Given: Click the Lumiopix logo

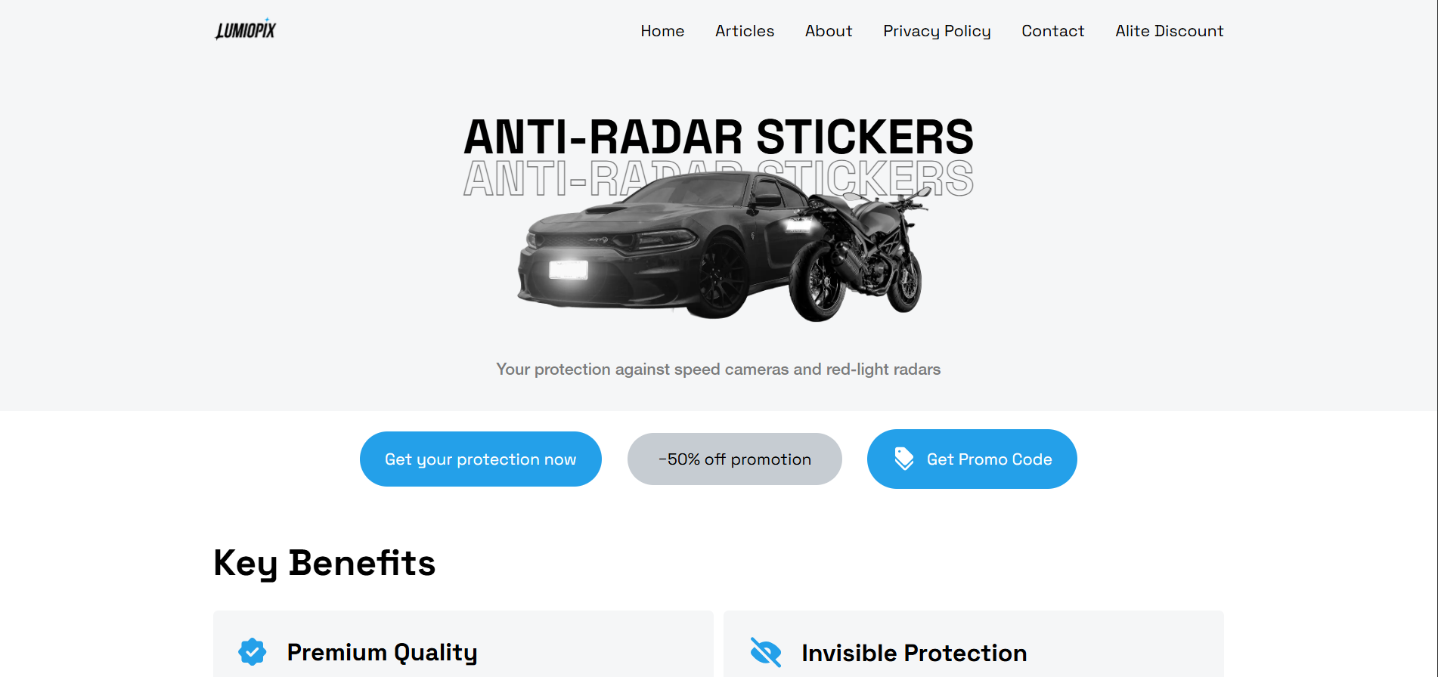Looking at the screenshot, I should tap(246, 29).
